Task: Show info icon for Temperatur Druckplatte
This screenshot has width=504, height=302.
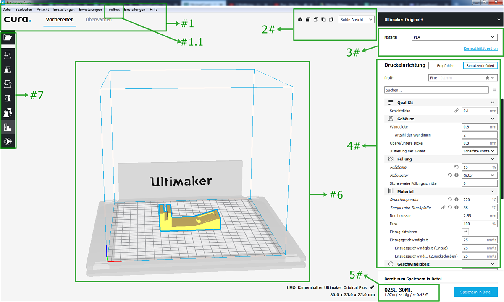Action: click(457, 207)
